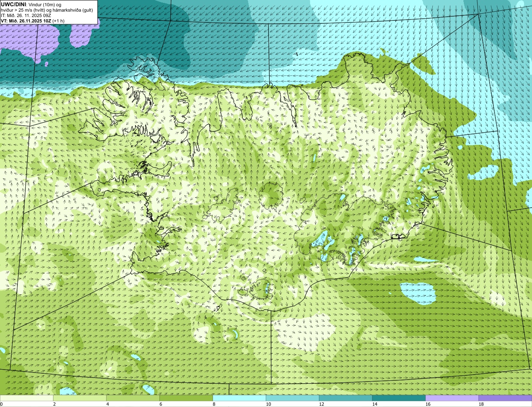Click the "UWC/DINI: Vindur (10m) og" title line
This screenshot has height=407, width=532.
coord(31,4)
